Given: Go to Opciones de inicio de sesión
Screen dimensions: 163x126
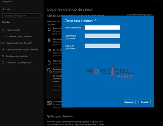Looking at the screenshot, I should pyautogui.click(x=19, y=43).
